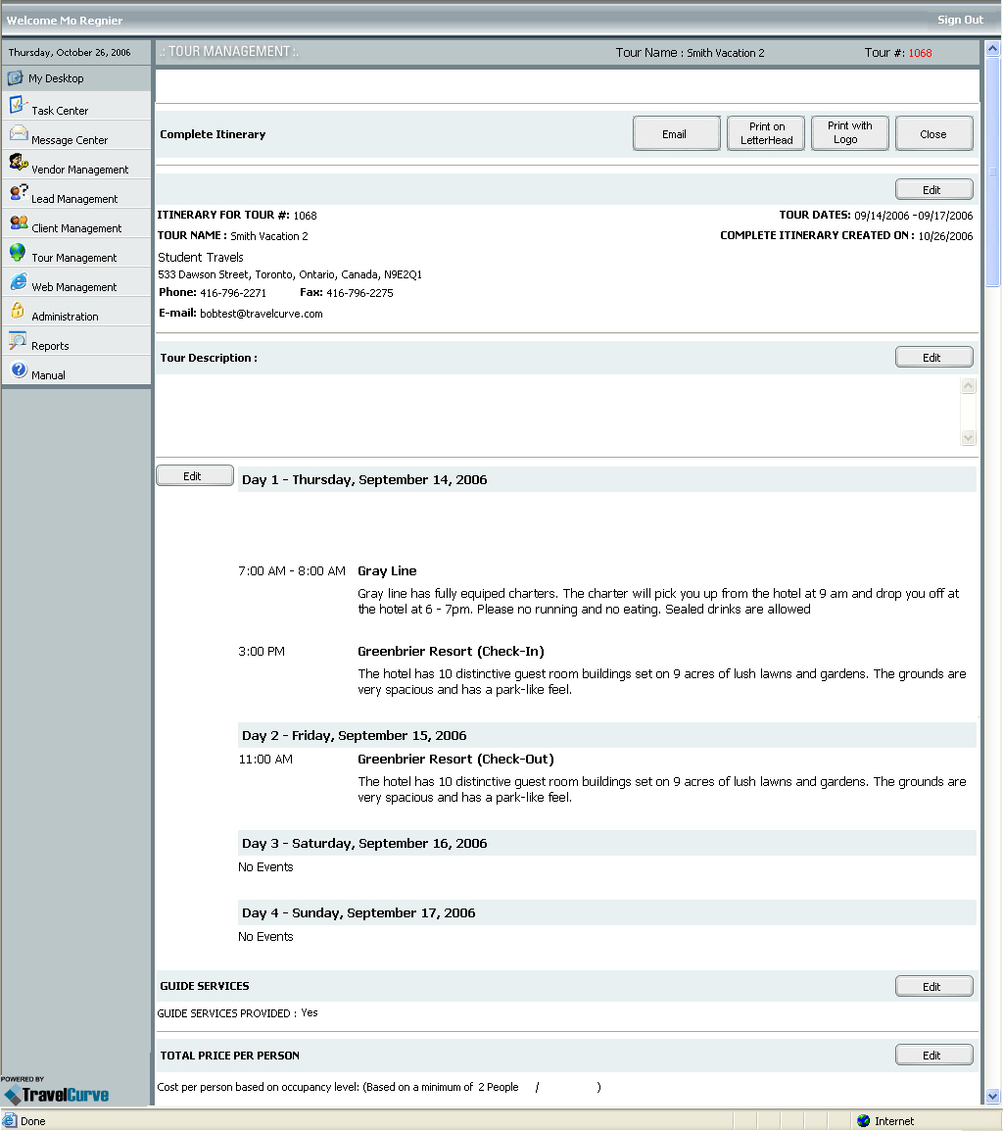1003x1131 pixels.
Task: Click inside the Tour Description text area
Action: tap(558, 412)
